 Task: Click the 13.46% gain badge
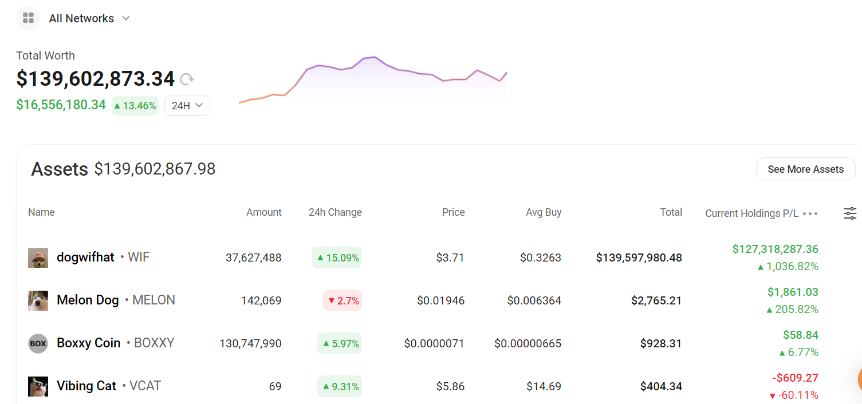135,105
